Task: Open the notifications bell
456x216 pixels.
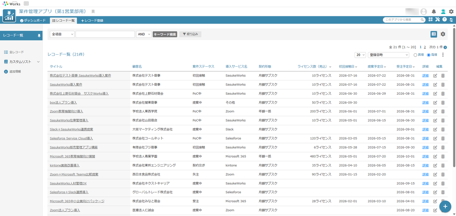Action: (434, 12)
